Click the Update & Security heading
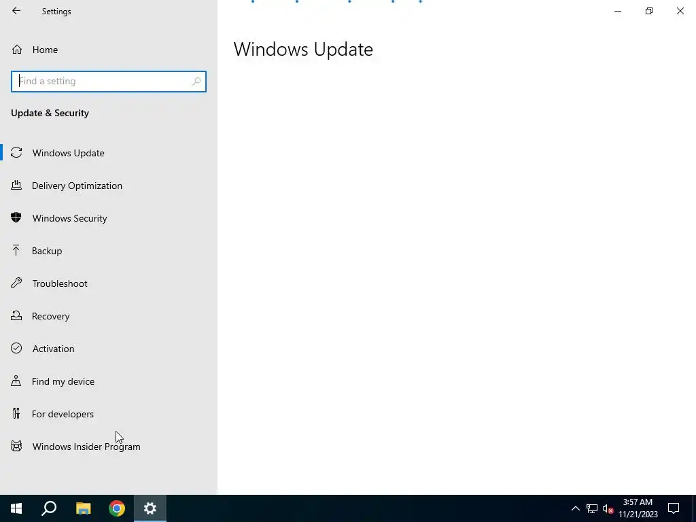The image size is (696, 522). pyautogui.click(x=50, y=114)
